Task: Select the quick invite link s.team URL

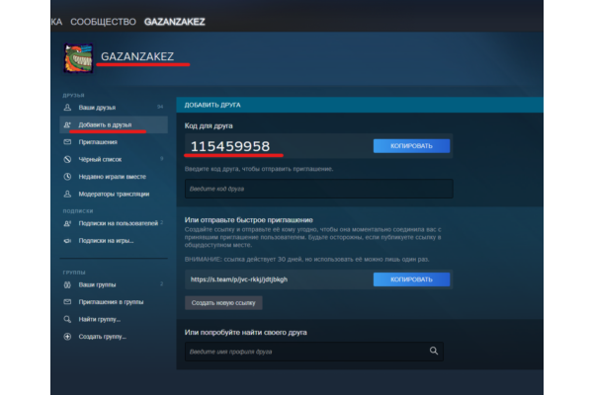Action: tap(239, 279)
